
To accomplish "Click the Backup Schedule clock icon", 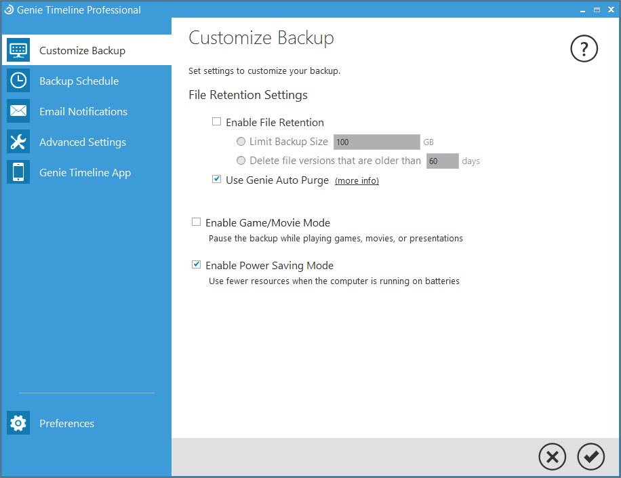I will [18, 81].
